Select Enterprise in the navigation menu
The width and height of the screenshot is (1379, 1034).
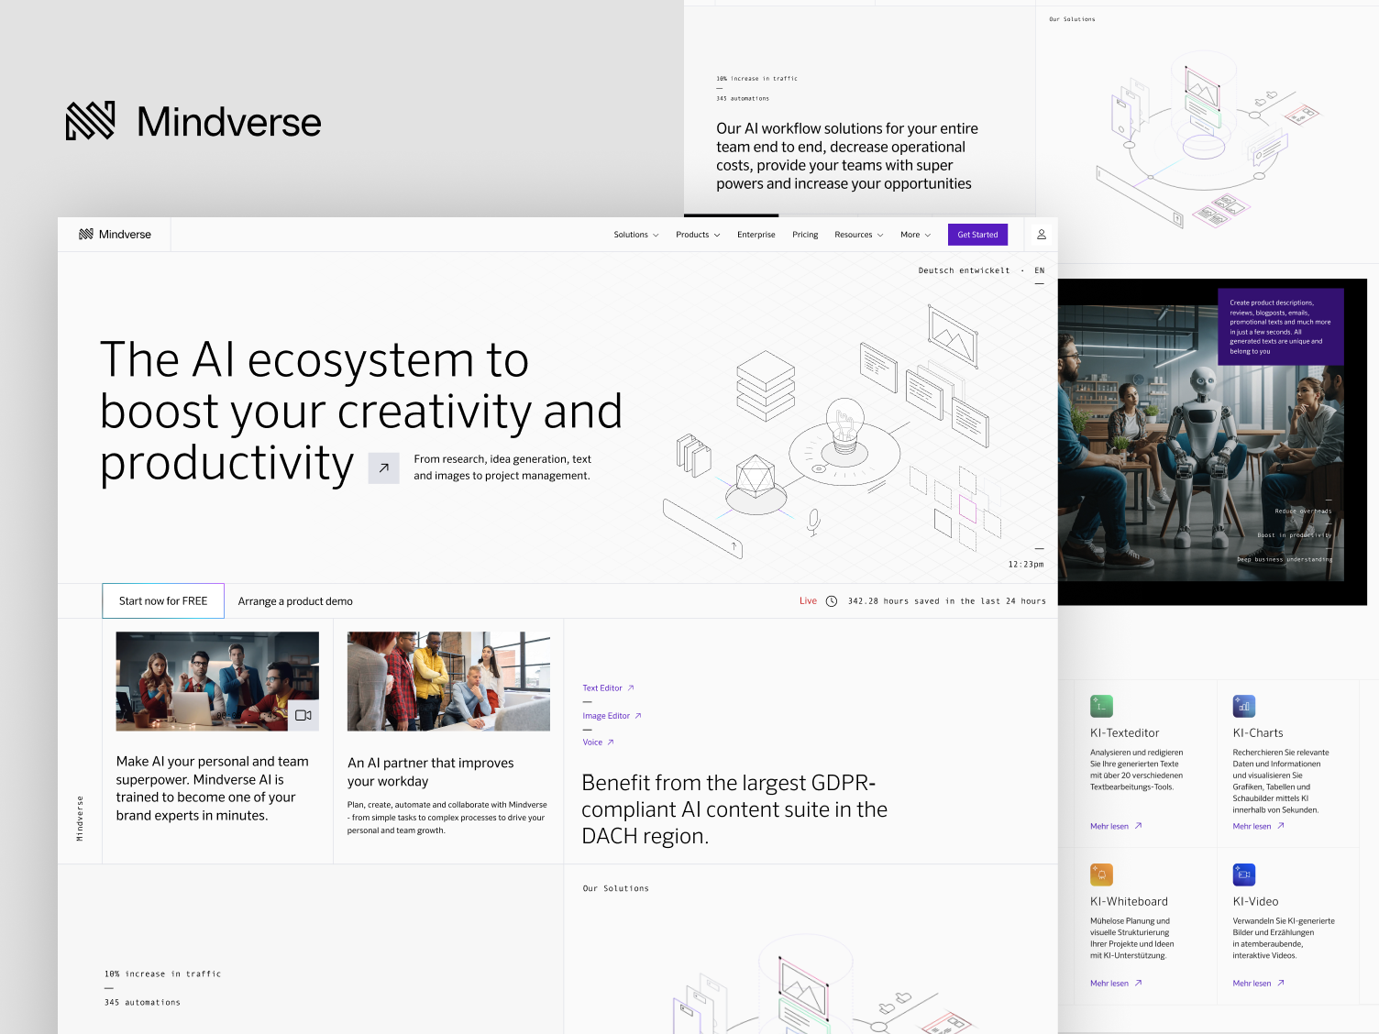coord(756,234)
